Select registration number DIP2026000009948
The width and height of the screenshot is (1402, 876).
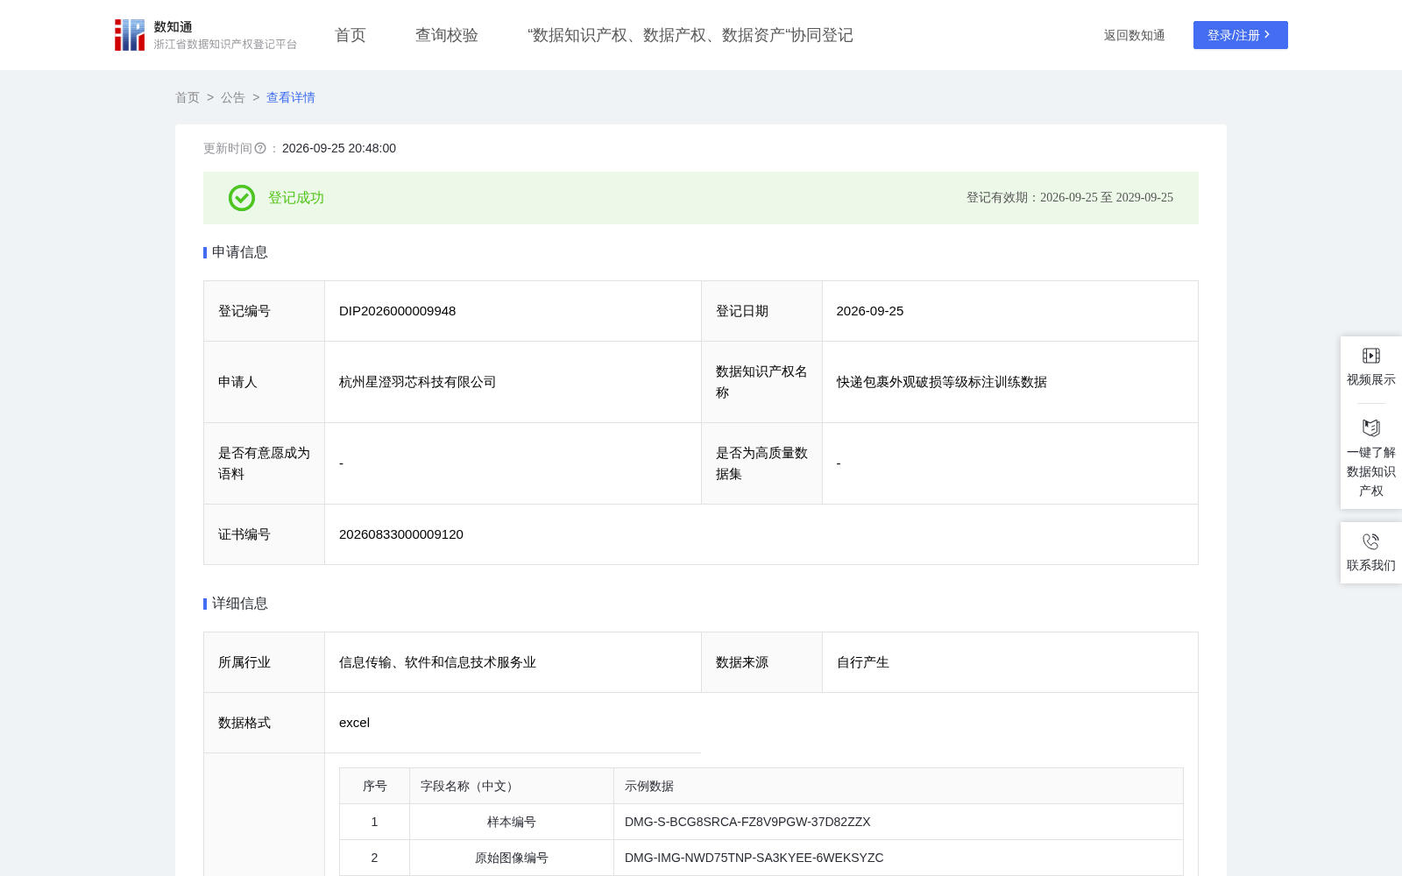point(398,311)
